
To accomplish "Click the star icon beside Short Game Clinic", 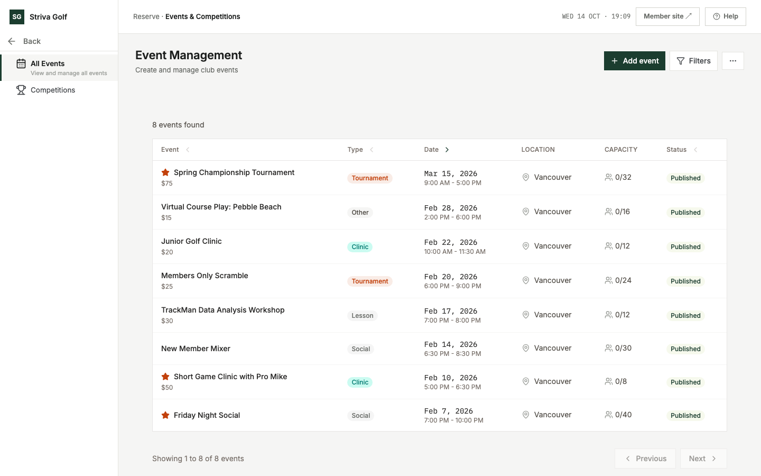I will (165, 377).
